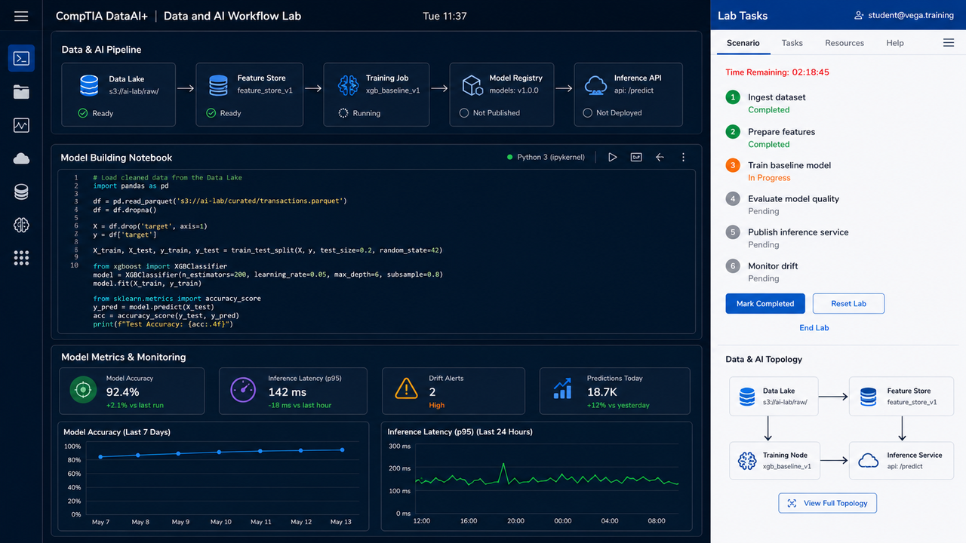Select step 1 Ingest dataset
This screenshot has width=966, height=543.
point(777,97)
